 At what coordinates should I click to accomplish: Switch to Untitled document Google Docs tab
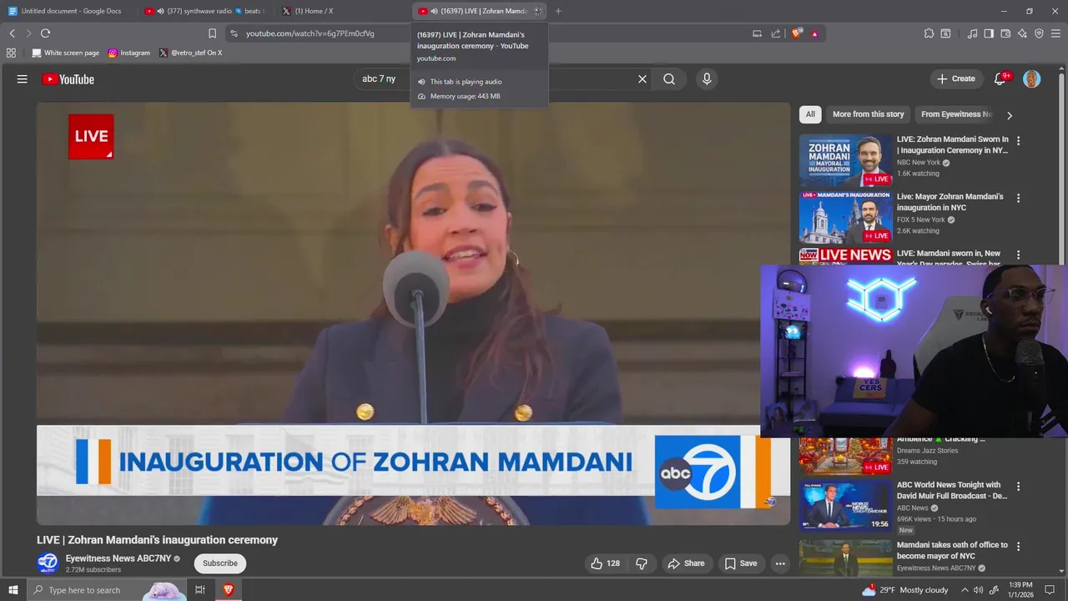pyautogui.click(x=70, y=11)
